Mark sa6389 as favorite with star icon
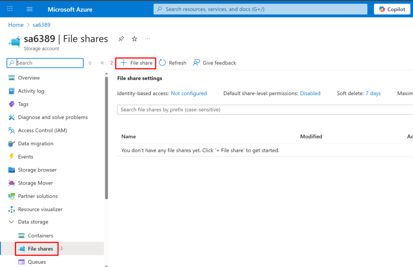Viewport: 413px width, 267px height. (135, 39)
